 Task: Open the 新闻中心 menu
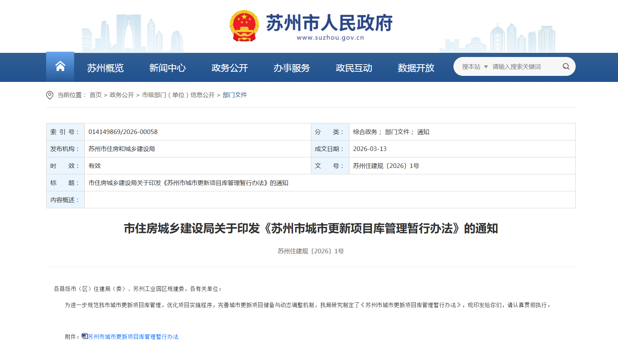[167, 68]
